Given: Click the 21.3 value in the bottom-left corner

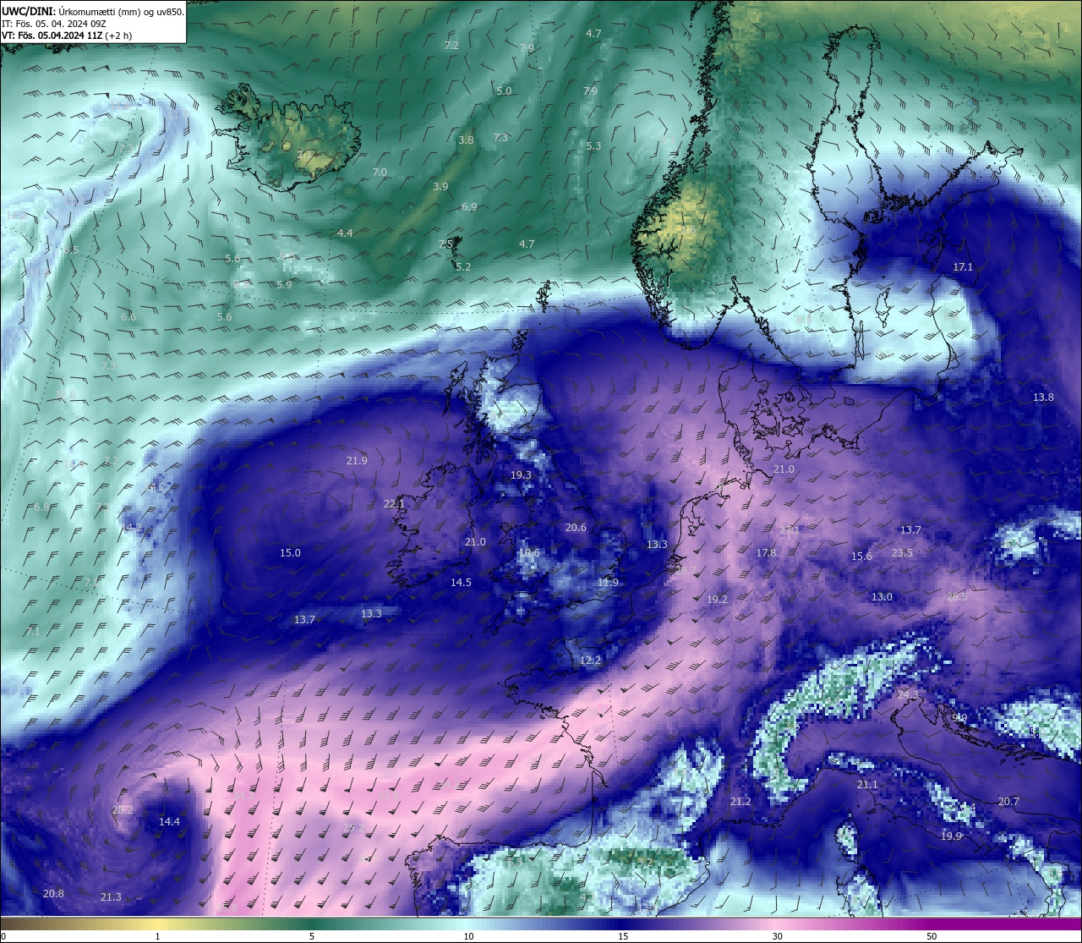Looking at the screenshot, I should coord(111,896).
